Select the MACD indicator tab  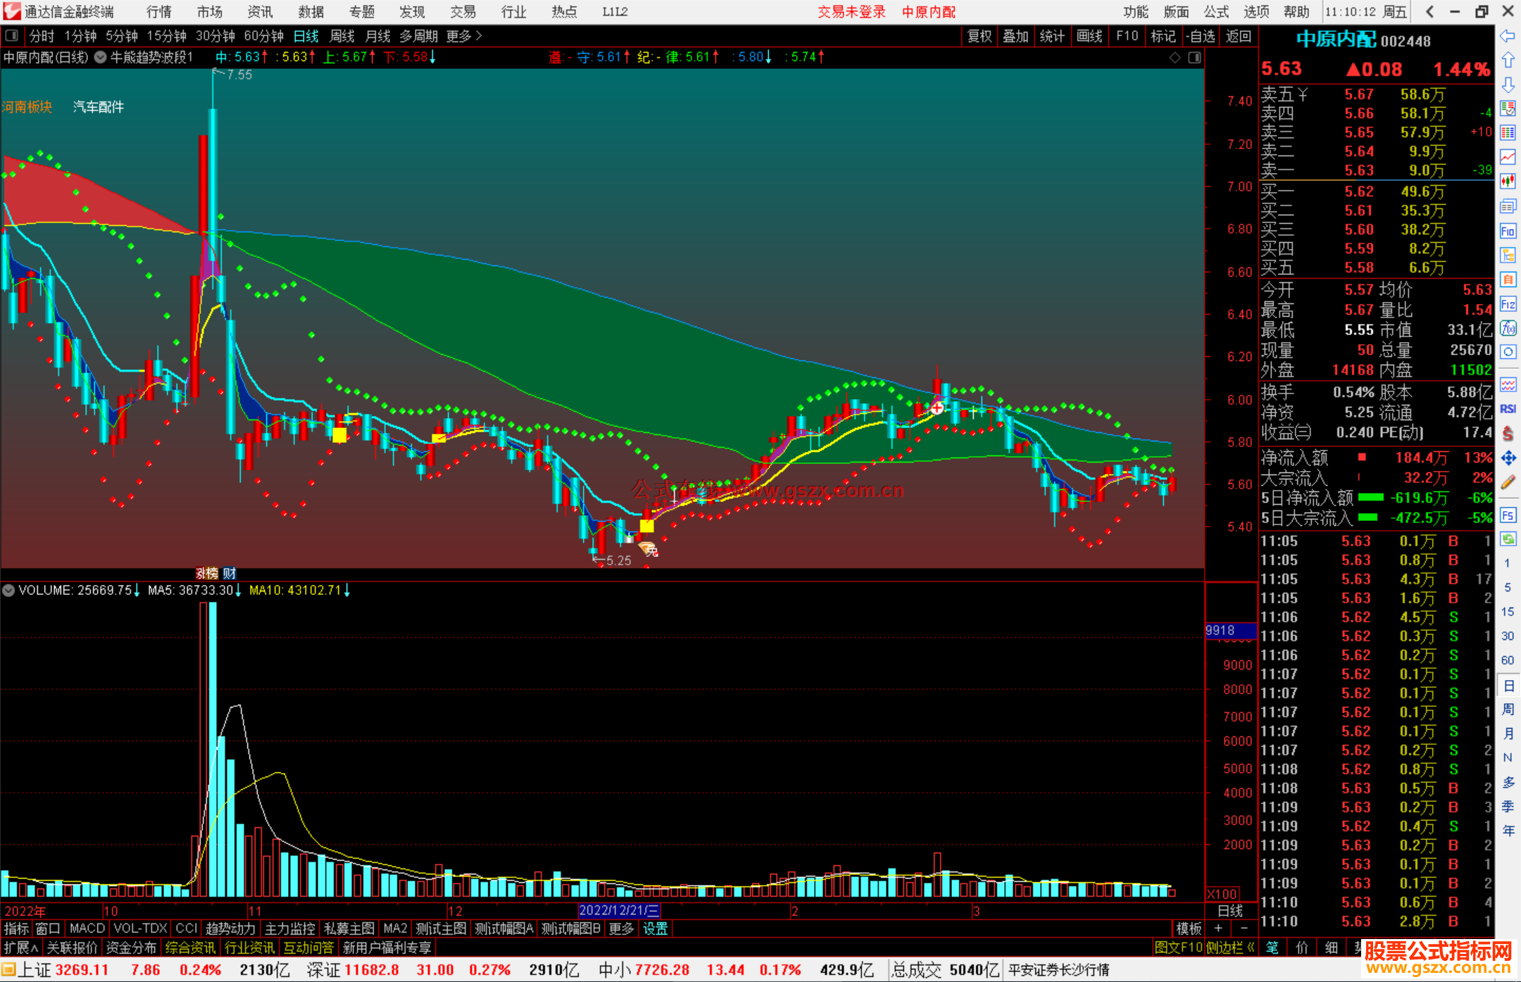coord(87,929)
